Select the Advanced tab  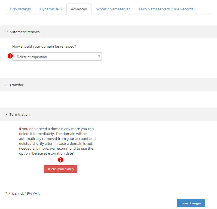[x=79, y=9]
